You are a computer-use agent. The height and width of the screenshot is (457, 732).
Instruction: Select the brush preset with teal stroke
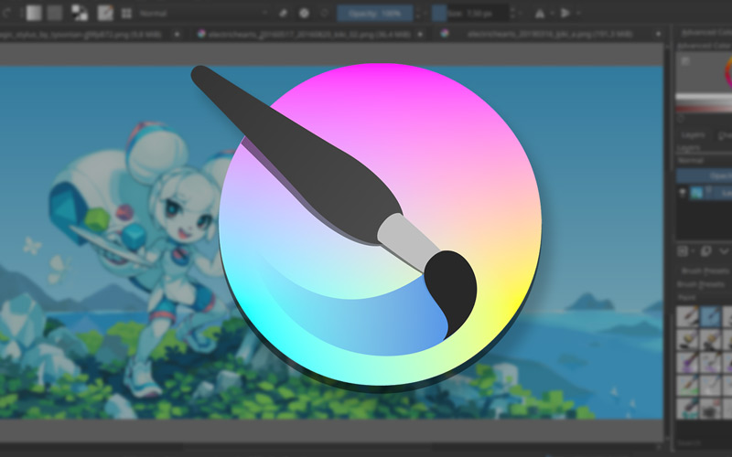tap(688, 408)
